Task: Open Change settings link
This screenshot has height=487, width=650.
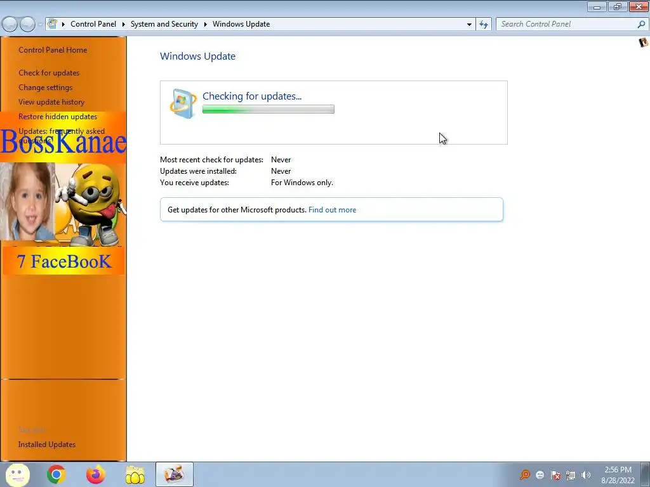Action: 46,88
